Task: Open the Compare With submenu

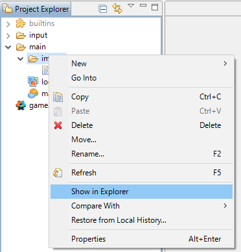Action: (x=141, y=206)
